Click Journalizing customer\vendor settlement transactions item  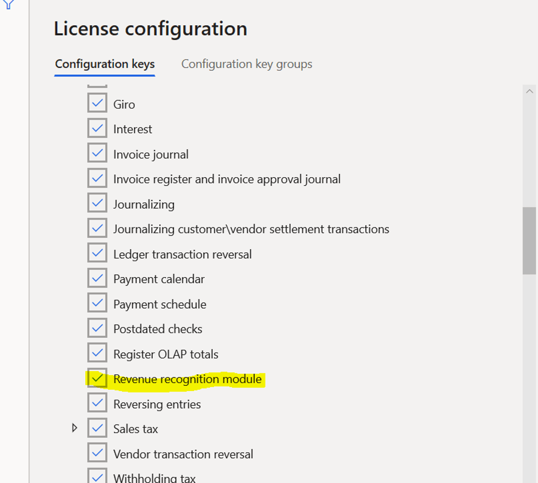[251, 229]
